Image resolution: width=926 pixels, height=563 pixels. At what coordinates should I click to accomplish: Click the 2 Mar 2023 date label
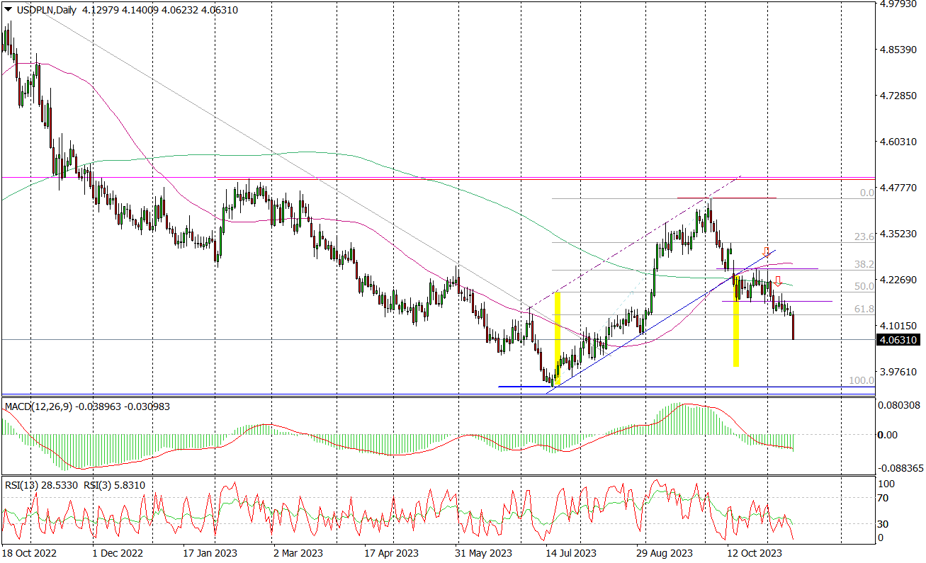pyautogui.click(x=298, y=552)
